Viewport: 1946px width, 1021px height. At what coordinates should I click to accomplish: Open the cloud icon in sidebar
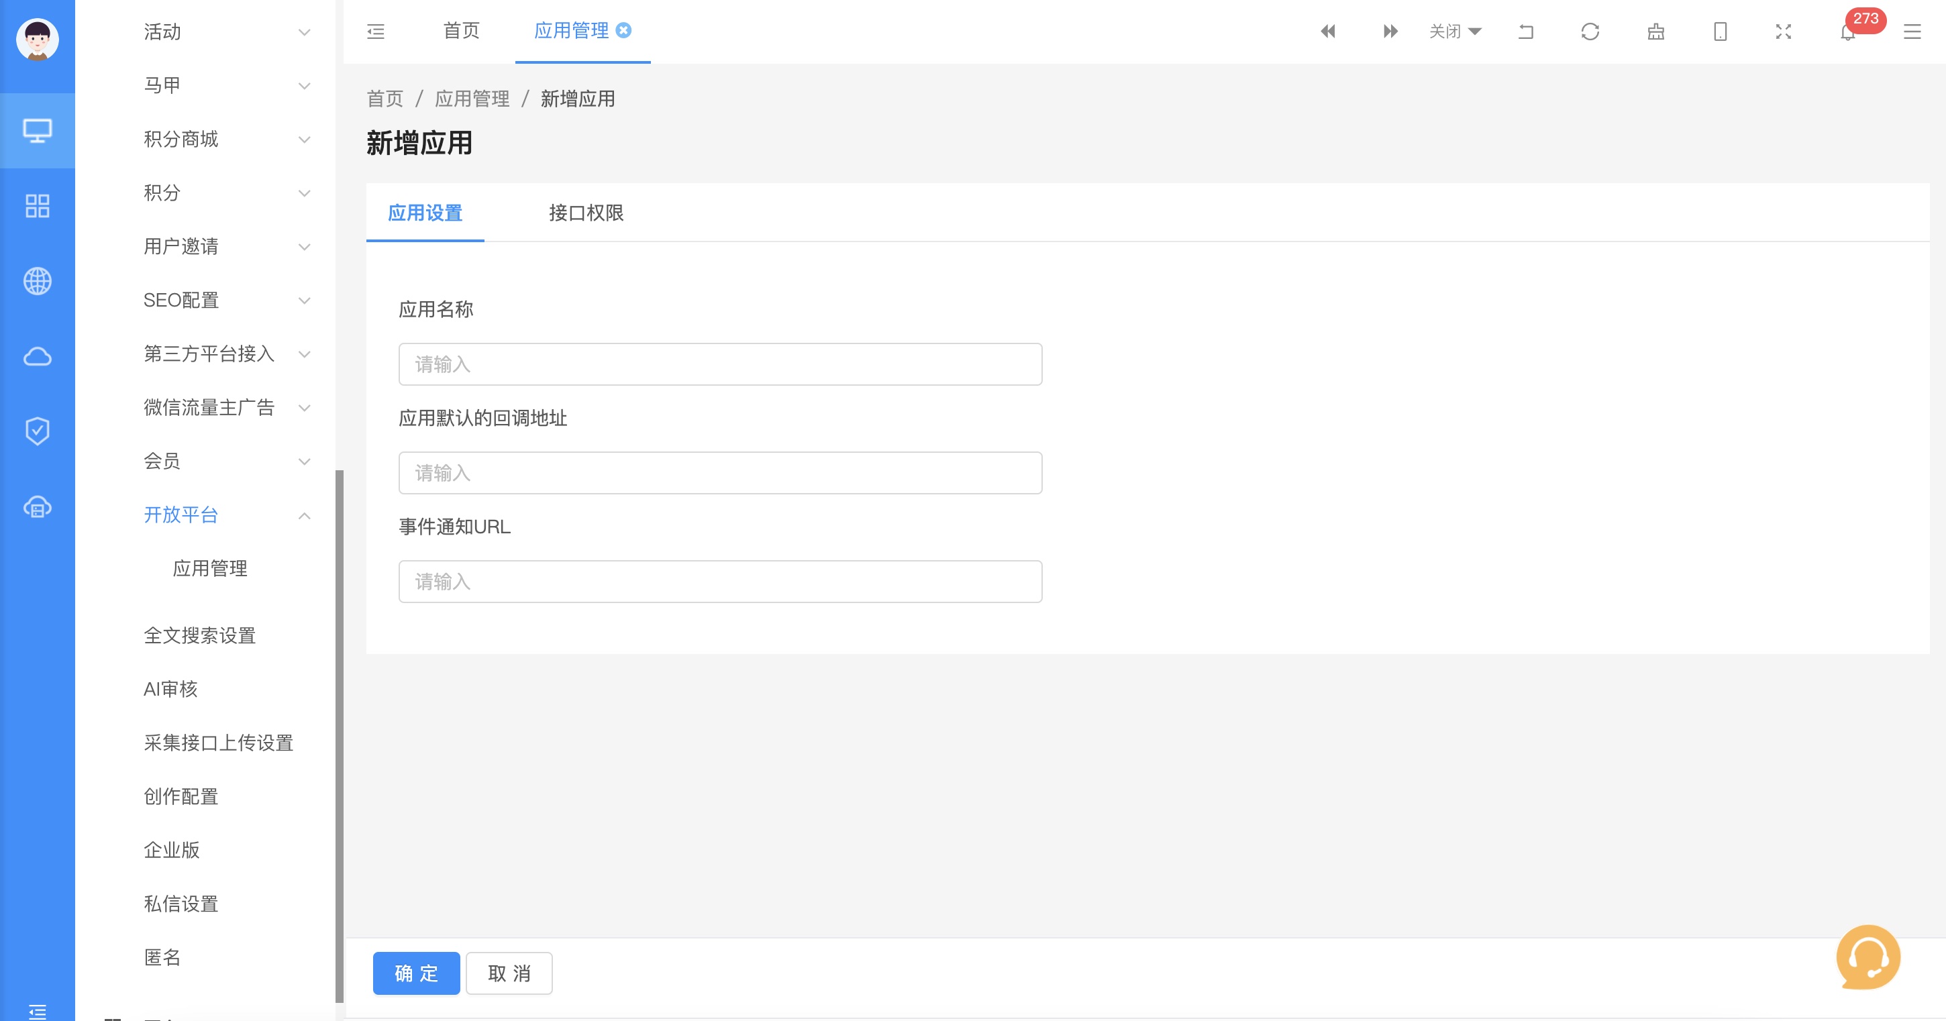pyautogui.click(x=37, y=356)
